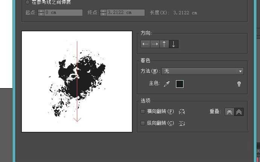Set brush direction to left arrow
This screenshot has height=162, width=260.
click(145, 44)
